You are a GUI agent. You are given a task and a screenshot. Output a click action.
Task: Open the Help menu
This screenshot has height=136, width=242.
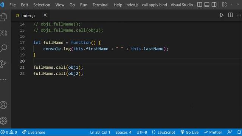(x=118, y=5)
